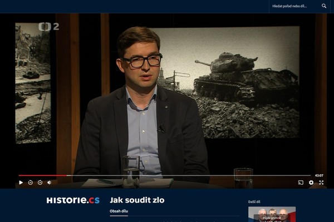
Task: Play the video
Action: [21, 182]
